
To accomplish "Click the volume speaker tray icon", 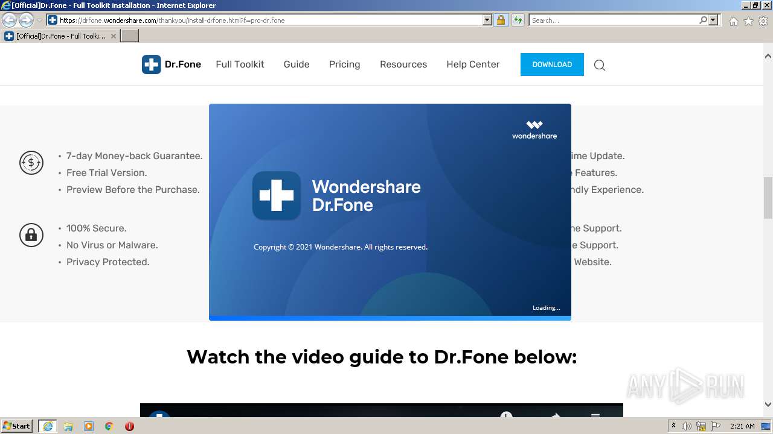I will (687, 426).
